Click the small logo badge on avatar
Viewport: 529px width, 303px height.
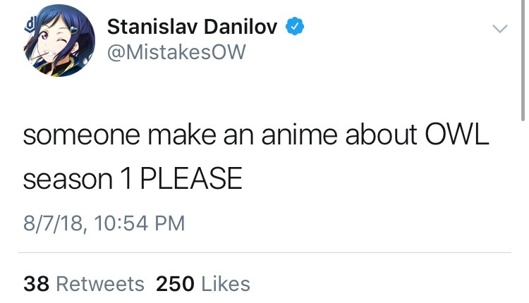pyautogui.click(x=28, y=25)
